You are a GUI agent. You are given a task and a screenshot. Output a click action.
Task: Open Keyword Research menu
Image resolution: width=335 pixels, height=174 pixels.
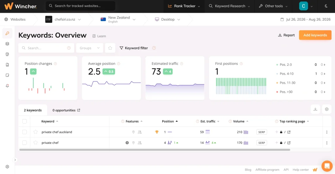pyautogui.click(x=229, y=6)
